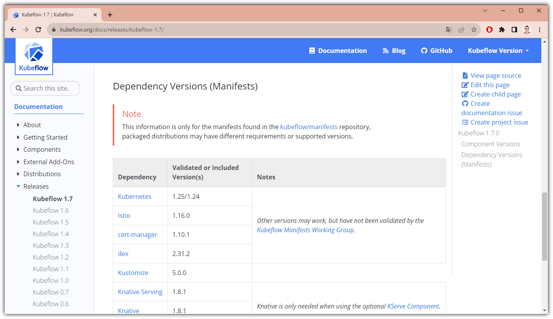The image size is (553, 319).
Task: Click the tab search chevron icon
Action: 485,11
